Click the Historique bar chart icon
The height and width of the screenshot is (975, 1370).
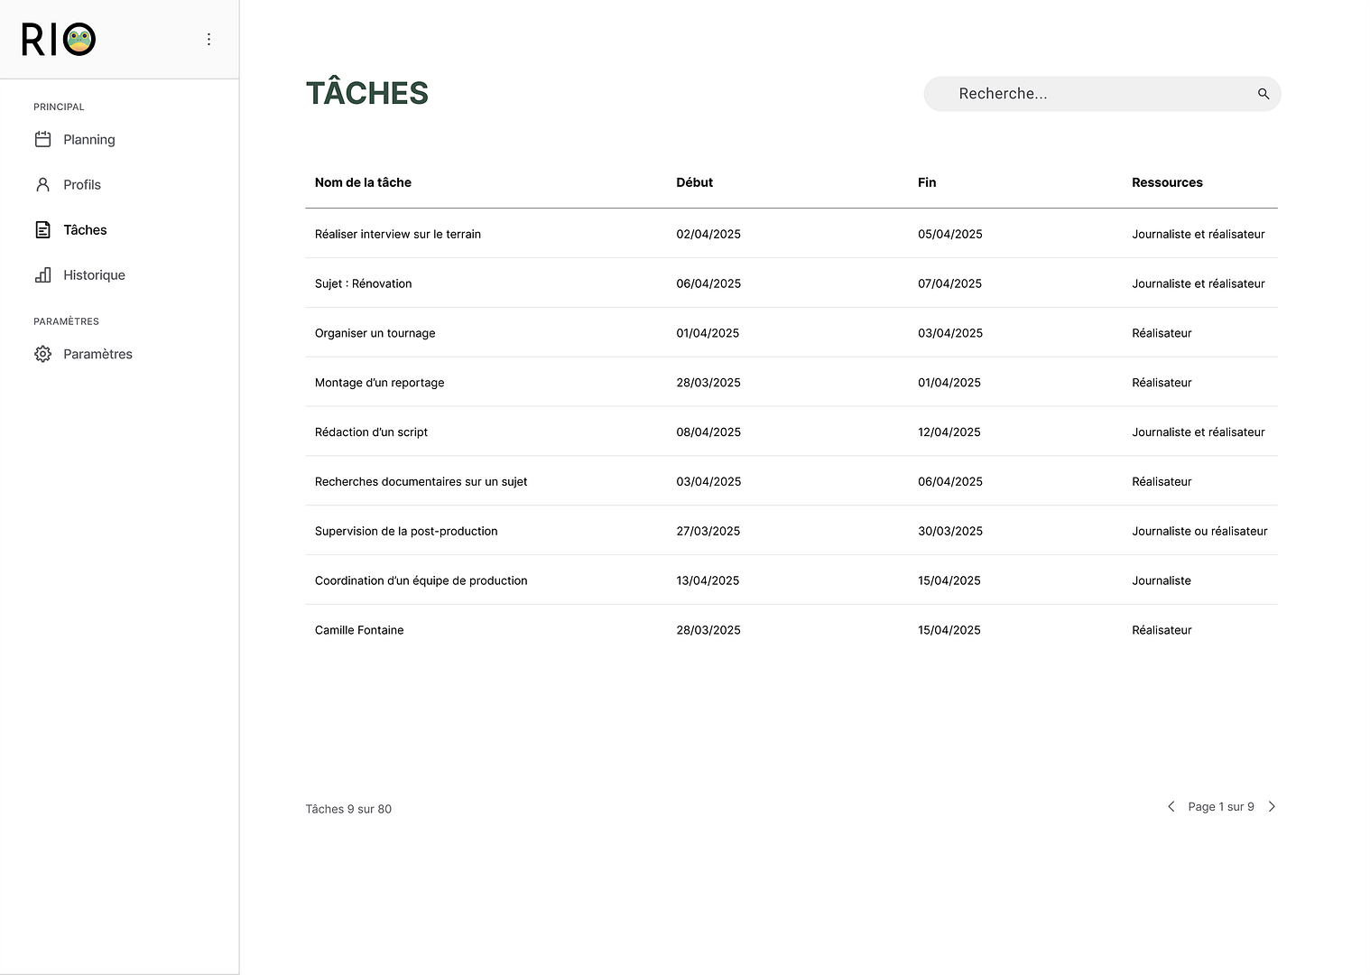pos(42,275)
